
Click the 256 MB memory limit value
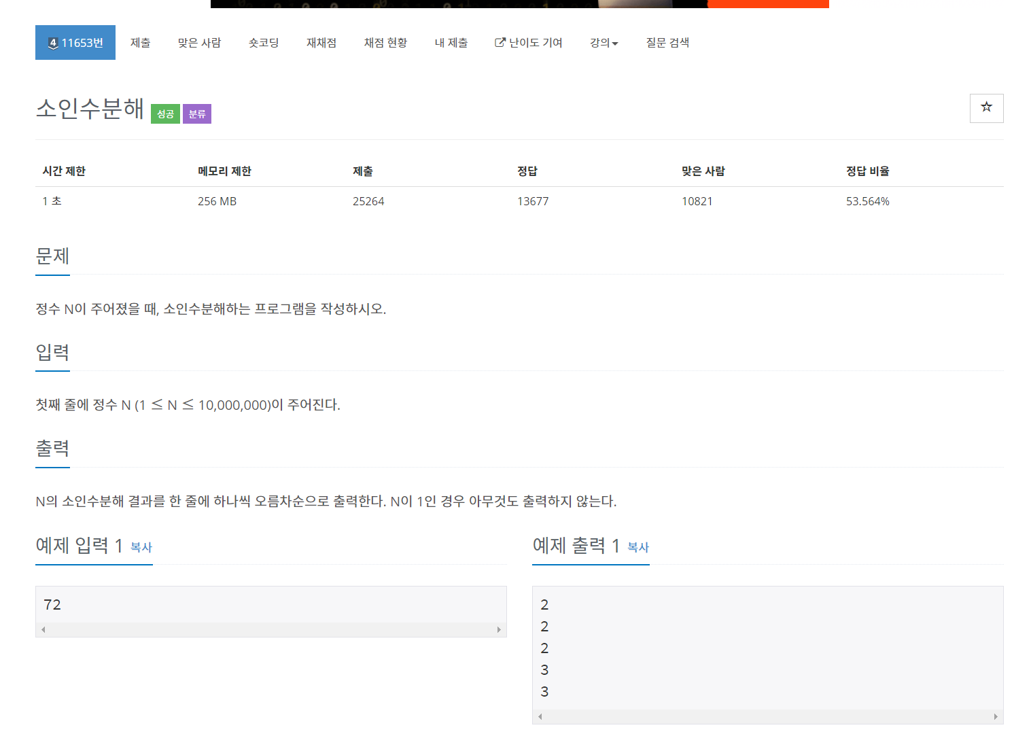(x=217, y=201)
